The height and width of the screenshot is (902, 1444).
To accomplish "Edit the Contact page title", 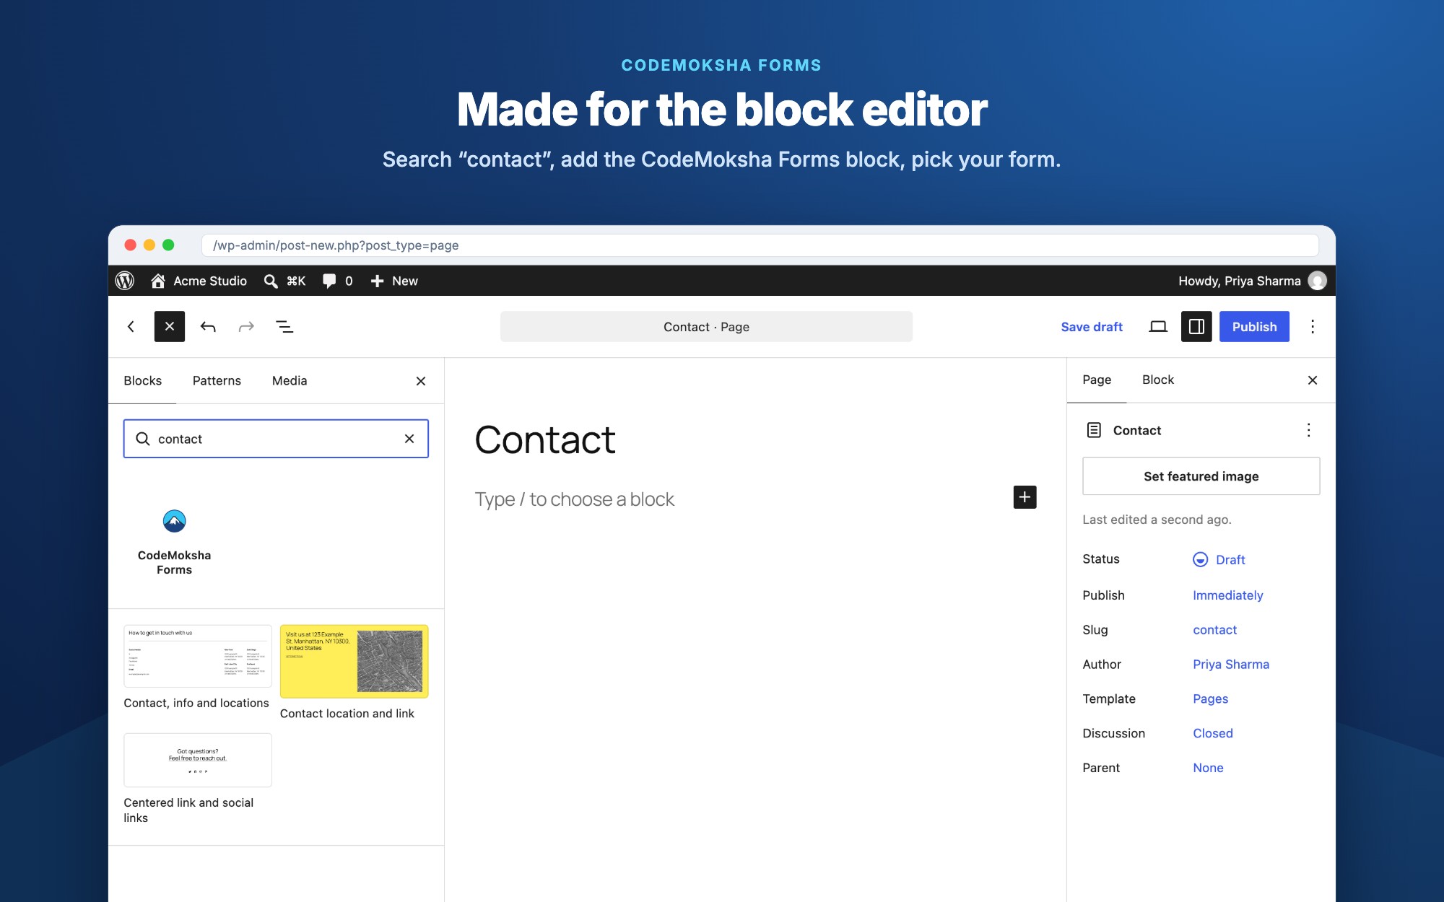I will pos(545,440).
